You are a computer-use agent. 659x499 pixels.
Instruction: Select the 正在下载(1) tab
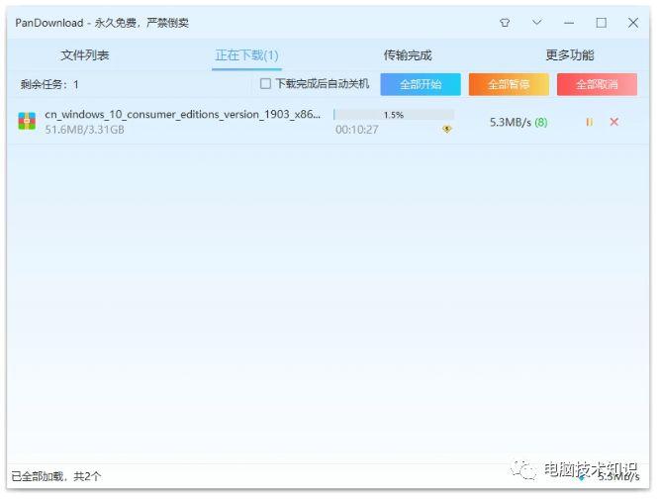[246, 55]
